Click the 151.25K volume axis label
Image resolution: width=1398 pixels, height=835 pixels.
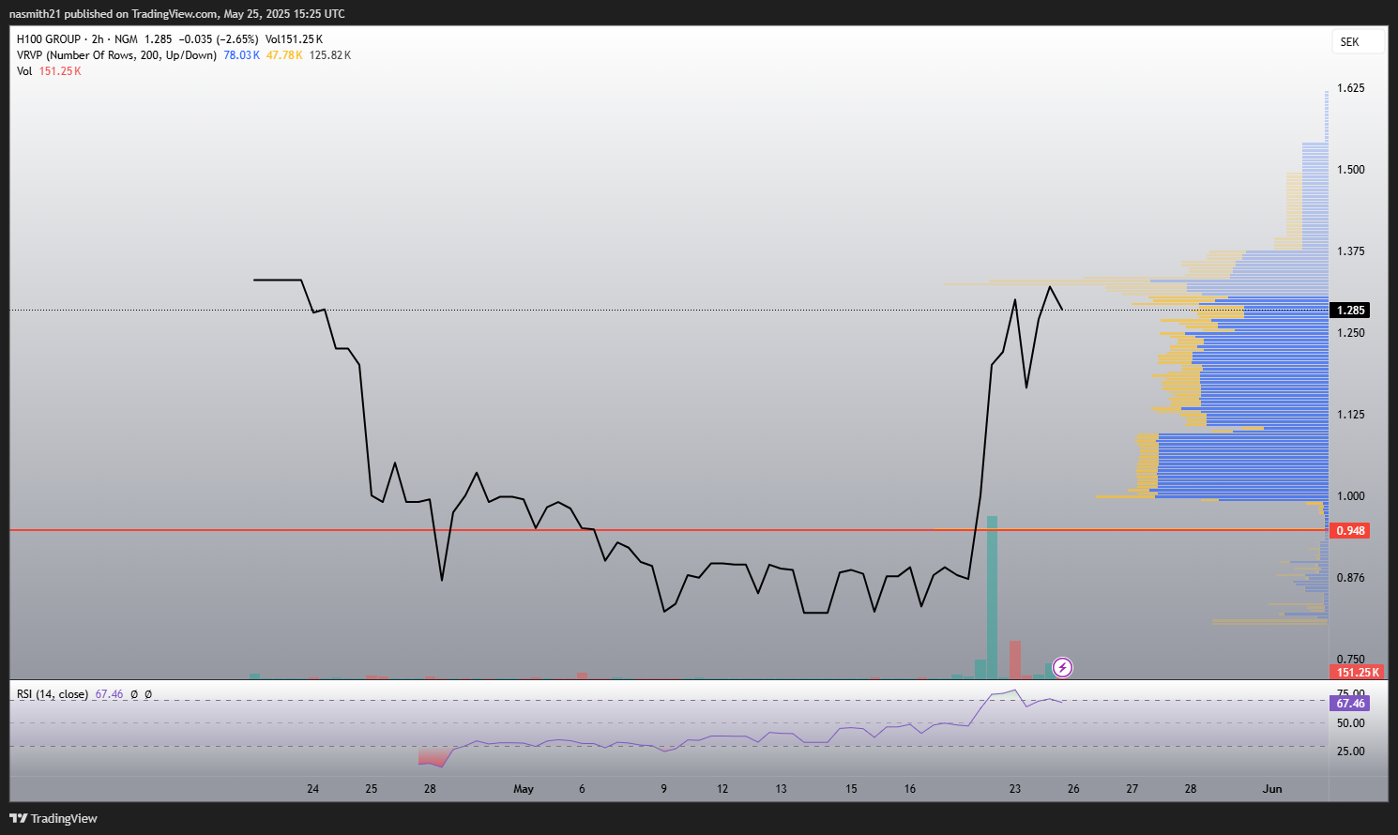1358,672
